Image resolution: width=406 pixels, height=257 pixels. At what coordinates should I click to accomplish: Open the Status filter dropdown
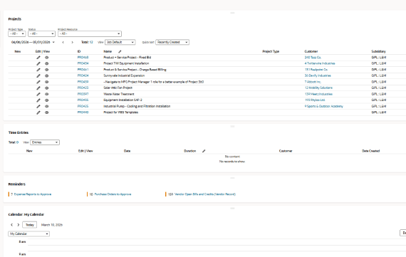pyautogui.click(x=42, y=33)
